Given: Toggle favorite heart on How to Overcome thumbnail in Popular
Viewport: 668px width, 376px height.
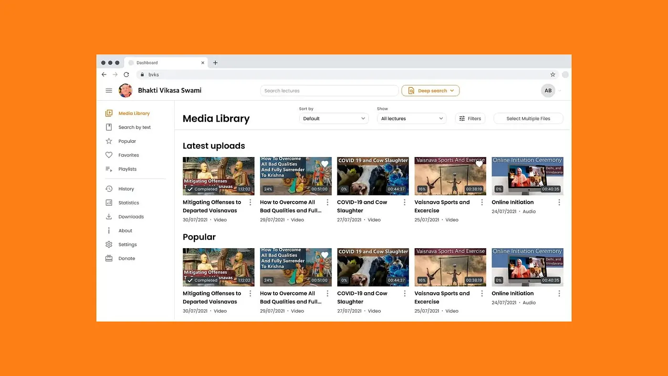Looking at the screenshot, I should [324, 255].
